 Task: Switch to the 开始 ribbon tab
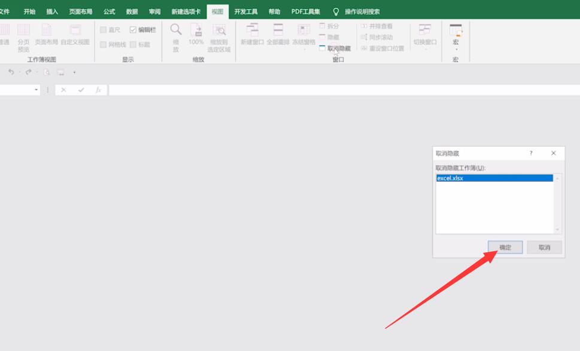pyautogui.click(x=29, y=12)
